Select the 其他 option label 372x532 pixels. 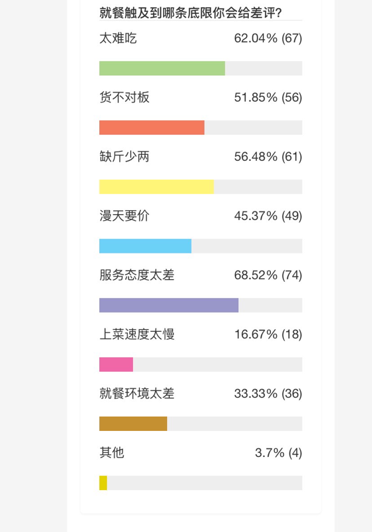pyautogui.click(x=112, y=453)
